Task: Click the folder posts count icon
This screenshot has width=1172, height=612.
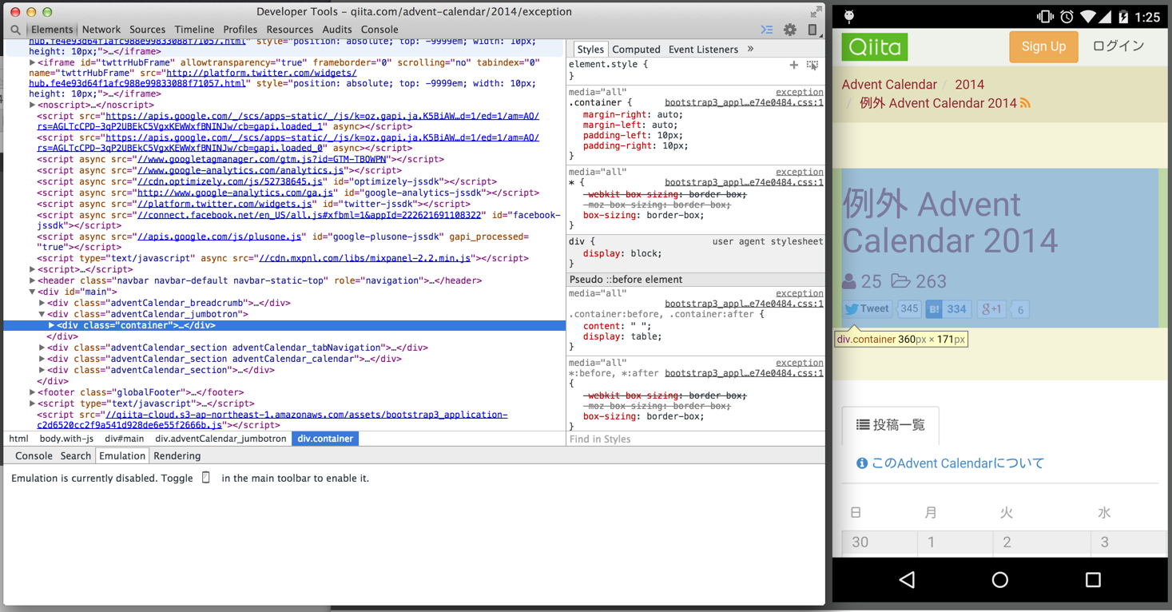Action: [x=900, y=280]
